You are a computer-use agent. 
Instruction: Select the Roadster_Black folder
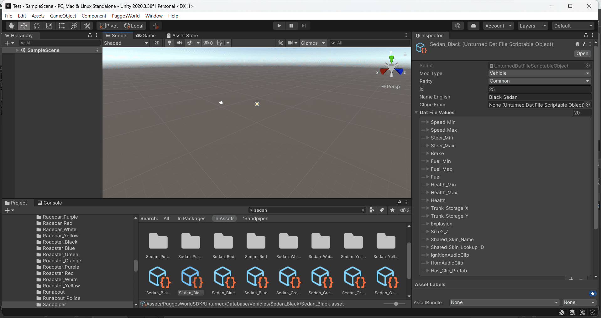pyautogui.click(x=57, y=242)
